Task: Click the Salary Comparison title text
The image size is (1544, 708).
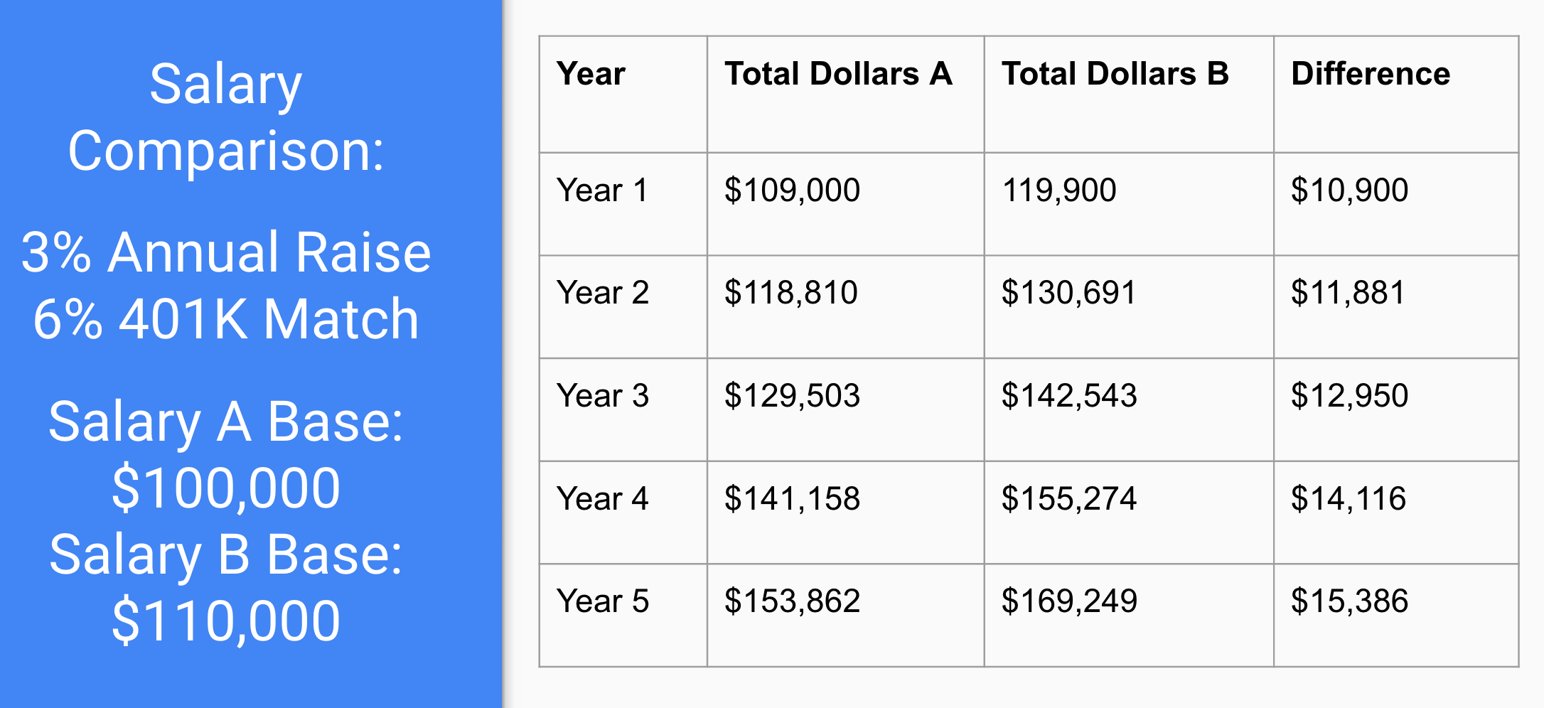Action: coord(226,117)
